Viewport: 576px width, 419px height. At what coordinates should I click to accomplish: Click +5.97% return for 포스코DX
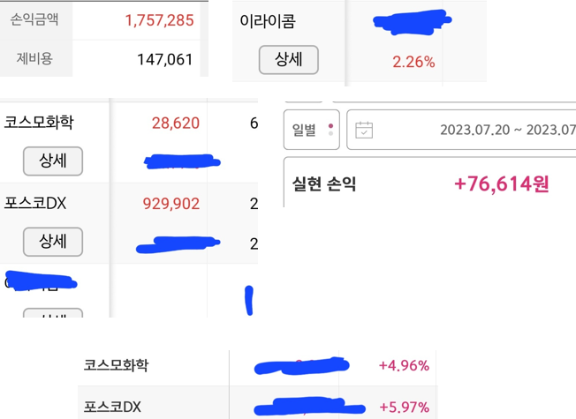point(405,407)
